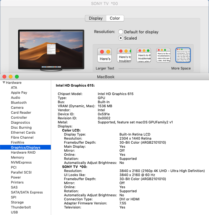This screenshot has height=215, width=209.
Task: Zoom the MacBook window with green button
Action: coord(17,77)
